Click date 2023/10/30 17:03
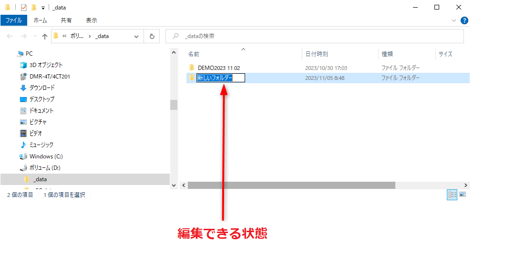 tap(326, 68)
